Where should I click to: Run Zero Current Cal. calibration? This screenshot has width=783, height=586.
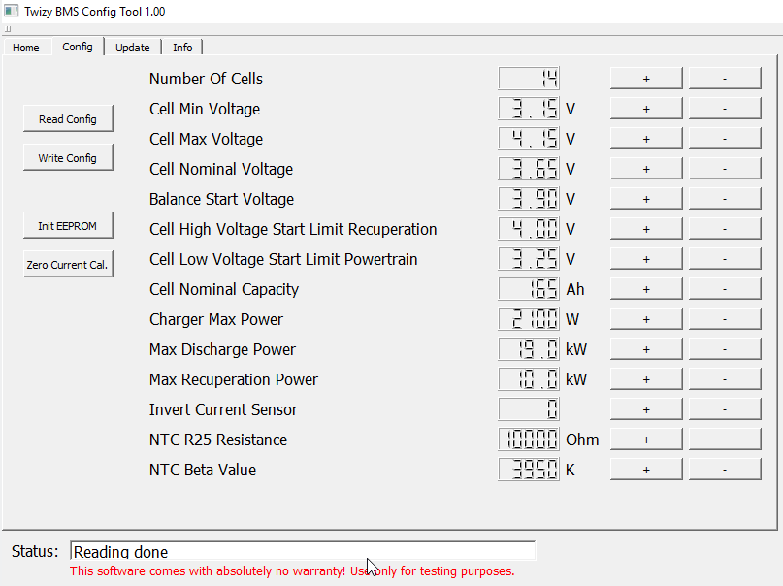(68, 265)
